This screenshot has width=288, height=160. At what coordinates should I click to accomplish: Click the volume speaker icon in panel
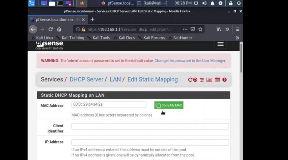pos(204,3)
